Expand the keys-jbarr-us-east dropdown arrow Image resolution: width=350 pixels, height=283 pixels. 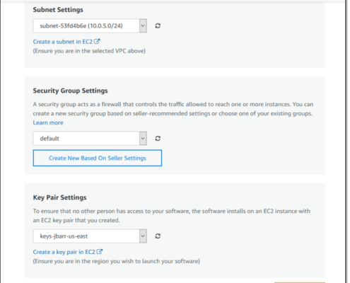pos(143,236)
